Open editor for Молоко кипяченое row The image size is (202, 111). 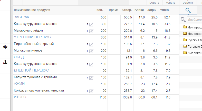(91, 51)
